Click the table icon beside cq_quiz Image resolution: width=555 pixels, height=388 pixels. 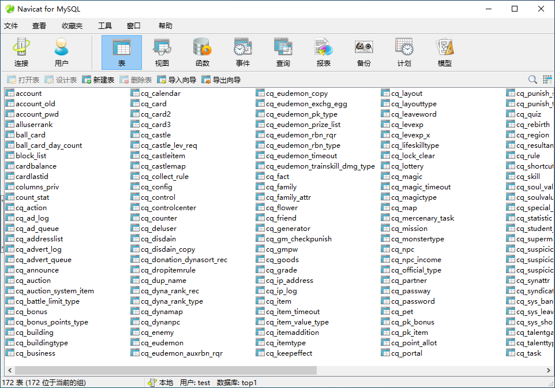pyautogui.click(x=511, y=114)
